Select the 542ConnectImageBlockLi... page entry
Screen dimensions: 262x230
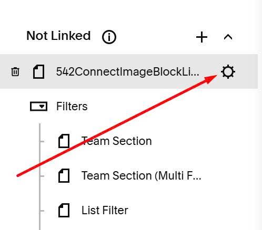[x=128, y=71]
